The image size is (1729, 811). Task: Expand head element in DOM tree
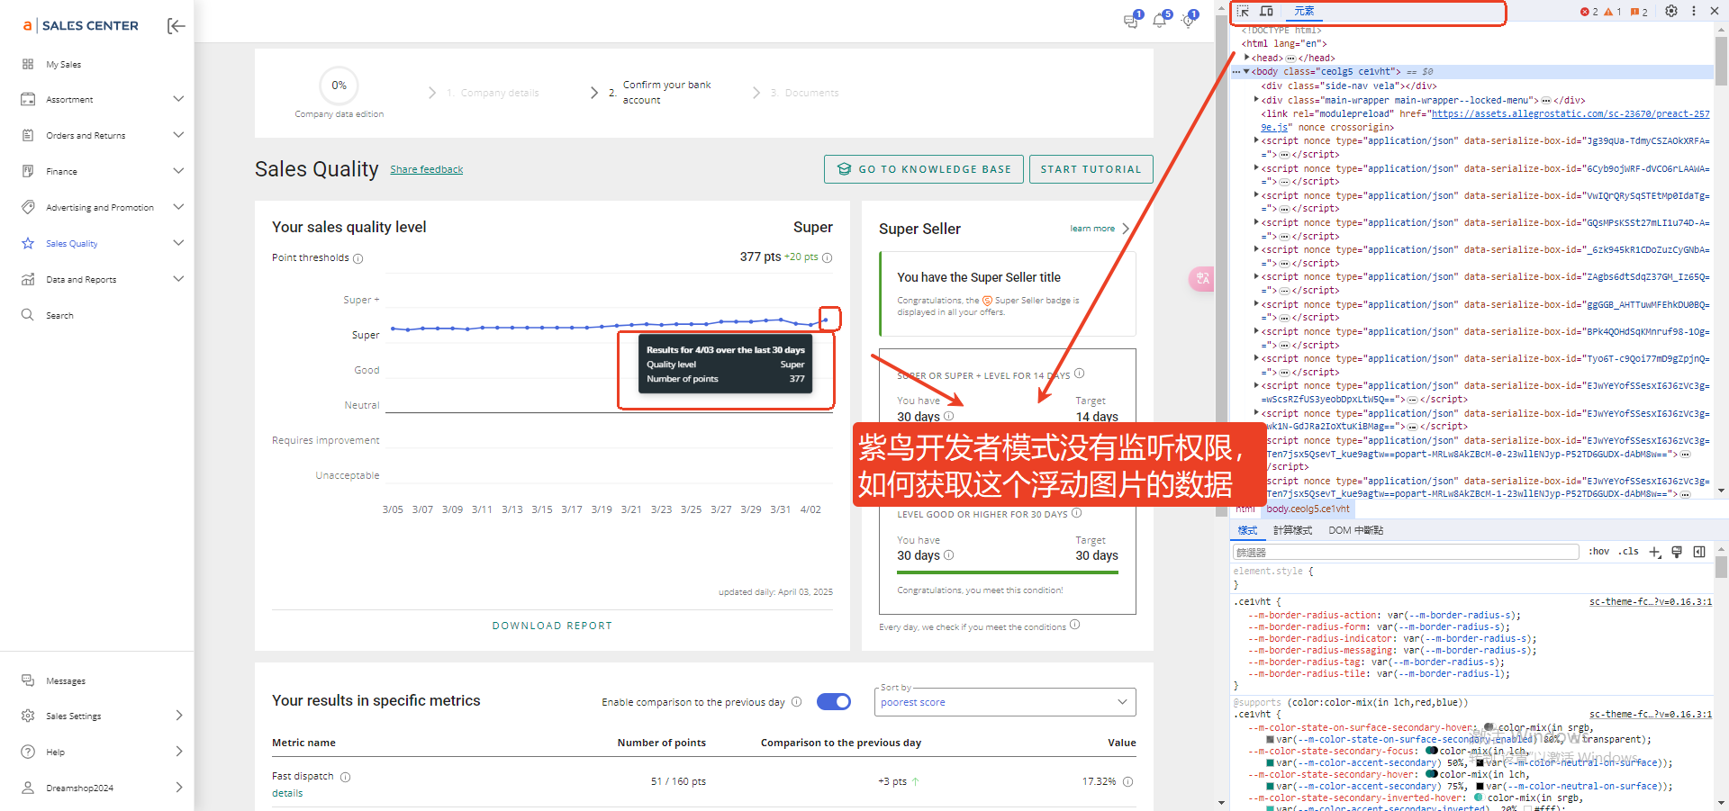[x=1247, y=58]
